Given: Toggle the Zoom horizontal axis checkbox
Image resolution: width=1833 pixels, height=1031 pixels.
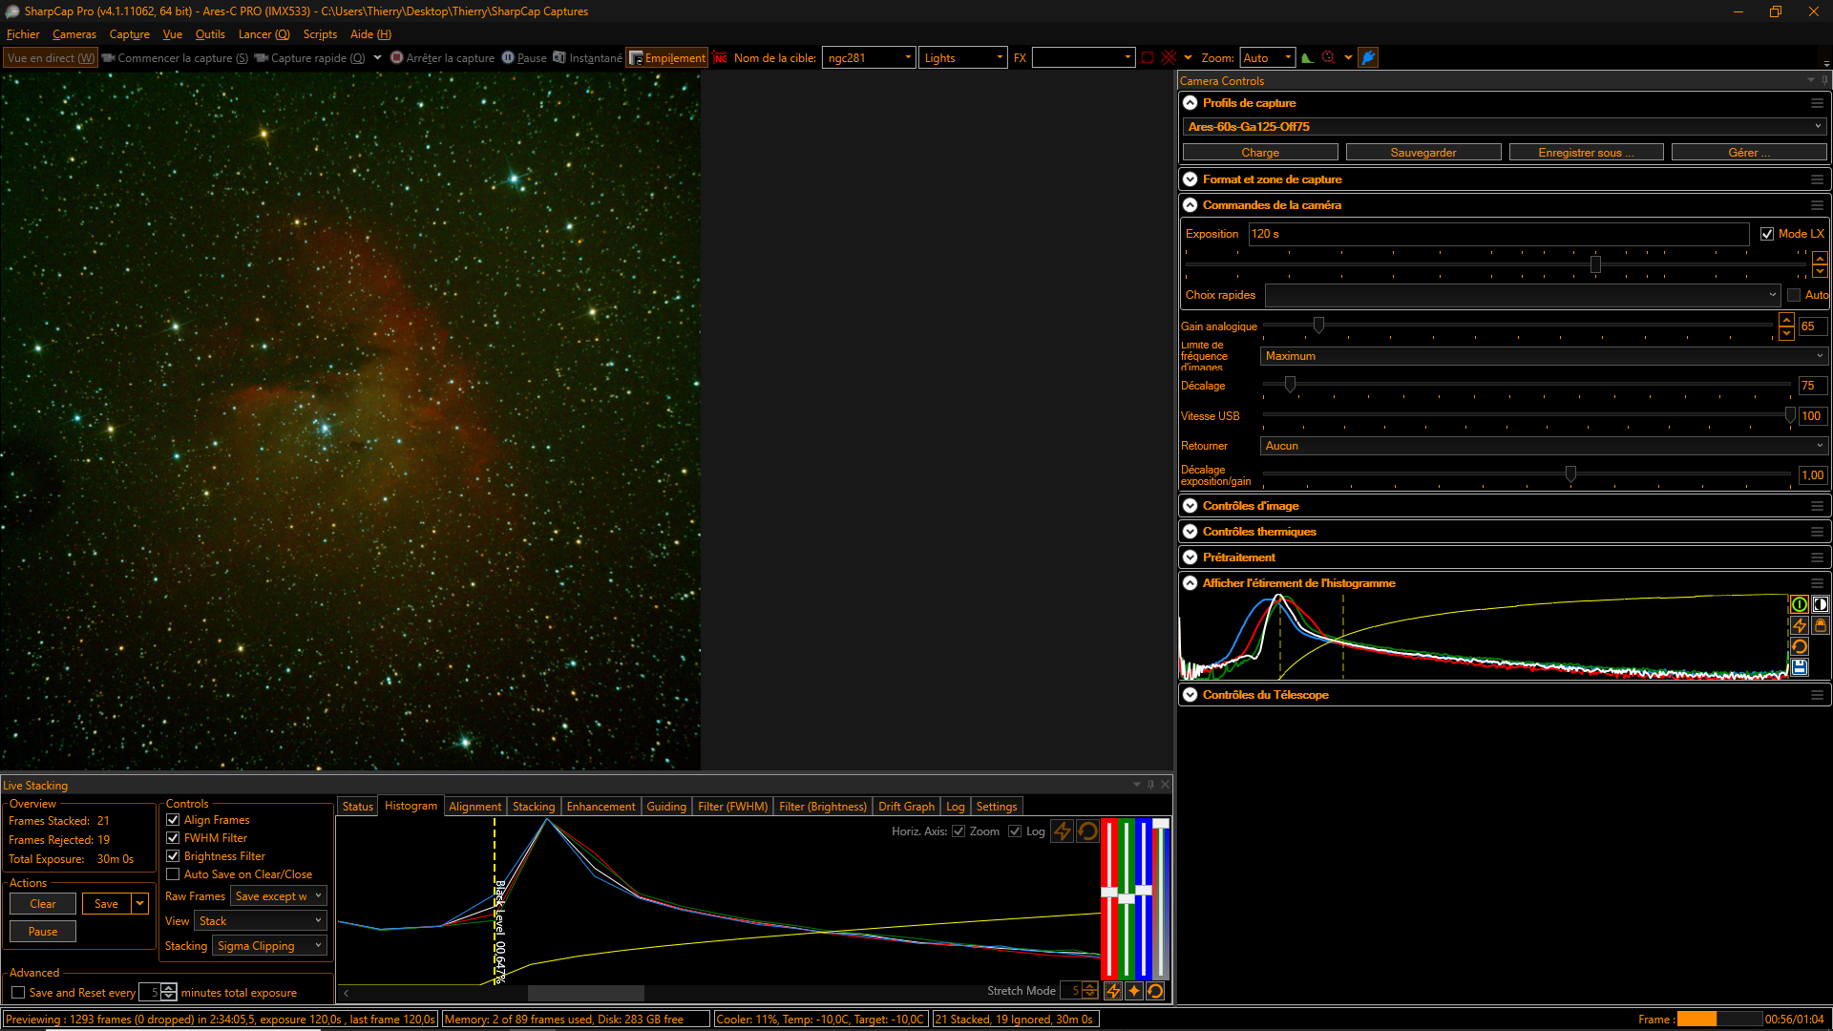Looking at the screenshot, I should [959, 831].
